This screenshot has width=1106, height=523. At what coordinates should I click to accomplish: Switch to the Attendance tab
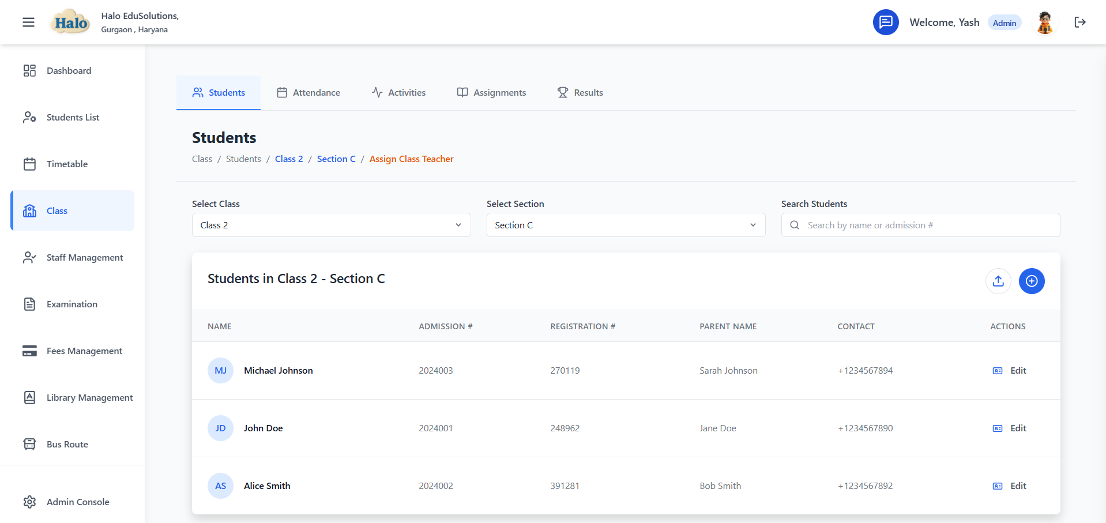point(308,92)
